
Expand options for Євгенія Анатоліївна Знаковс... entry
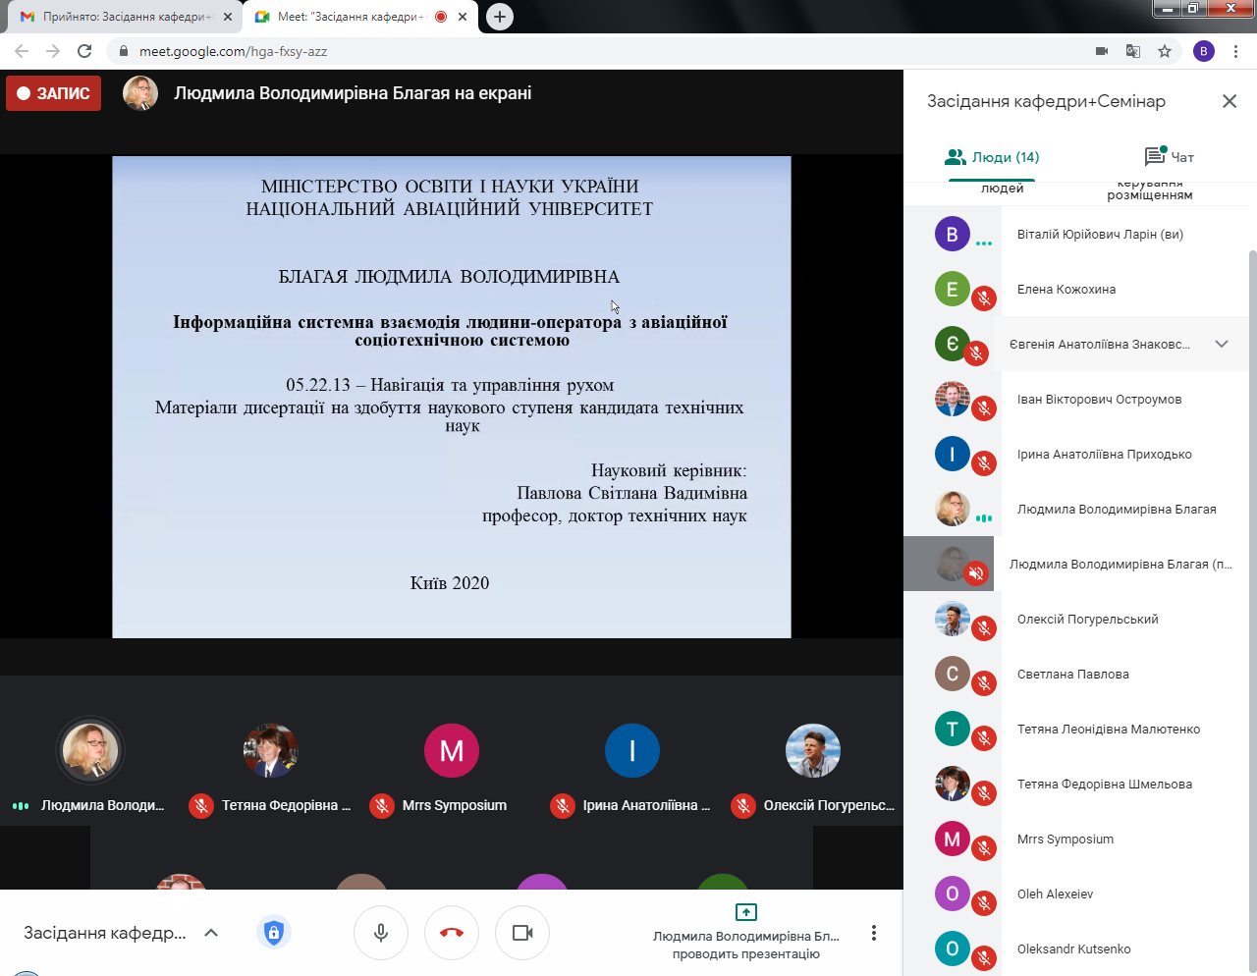pyautogui.click(x=1222, y=344)
